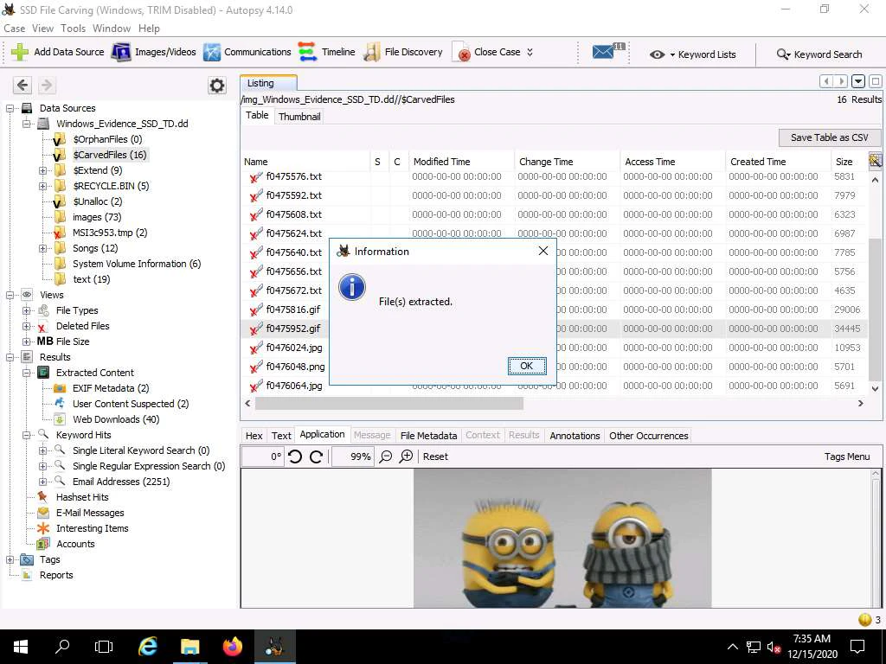Expand the toolbar overflow chevron

[x=530, y=52]
